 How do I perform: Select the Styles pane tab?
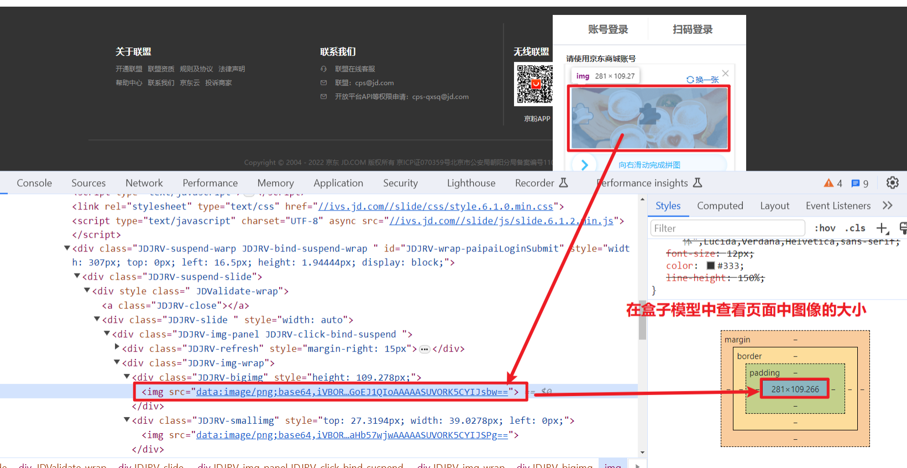(x=668, y=206)
